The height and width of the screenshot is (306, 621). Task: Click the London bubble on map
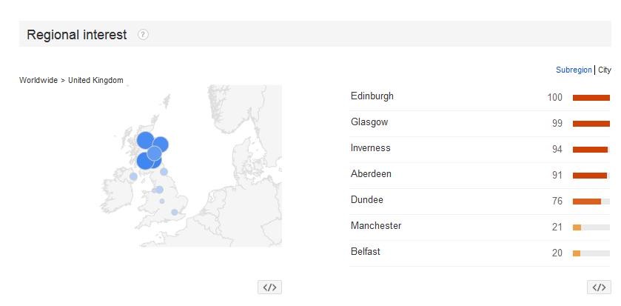point(174,212)
